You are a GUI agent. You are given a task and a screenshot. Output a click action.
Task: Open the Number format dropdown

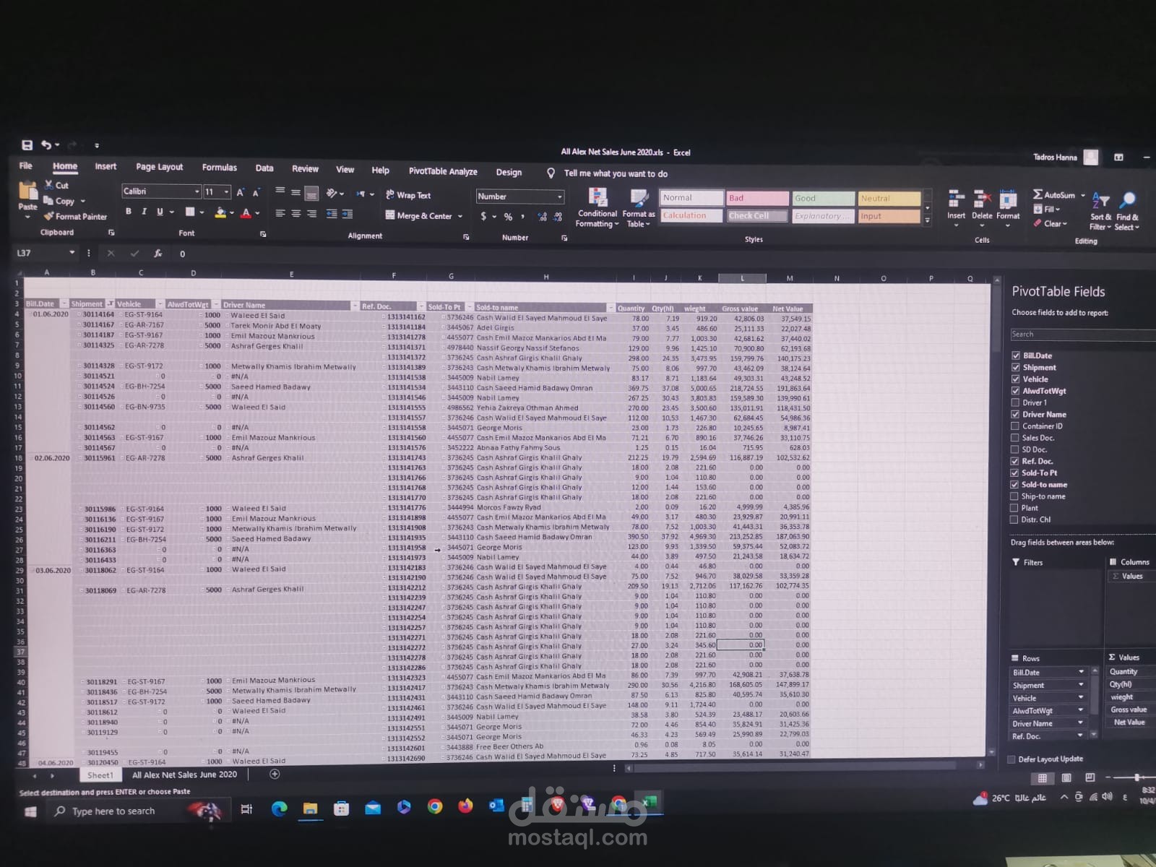(559, 197)
